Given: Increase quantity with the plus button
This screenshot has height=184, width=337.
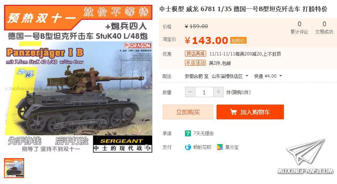Looking at the screenshot, I should (x=218, y=92).
